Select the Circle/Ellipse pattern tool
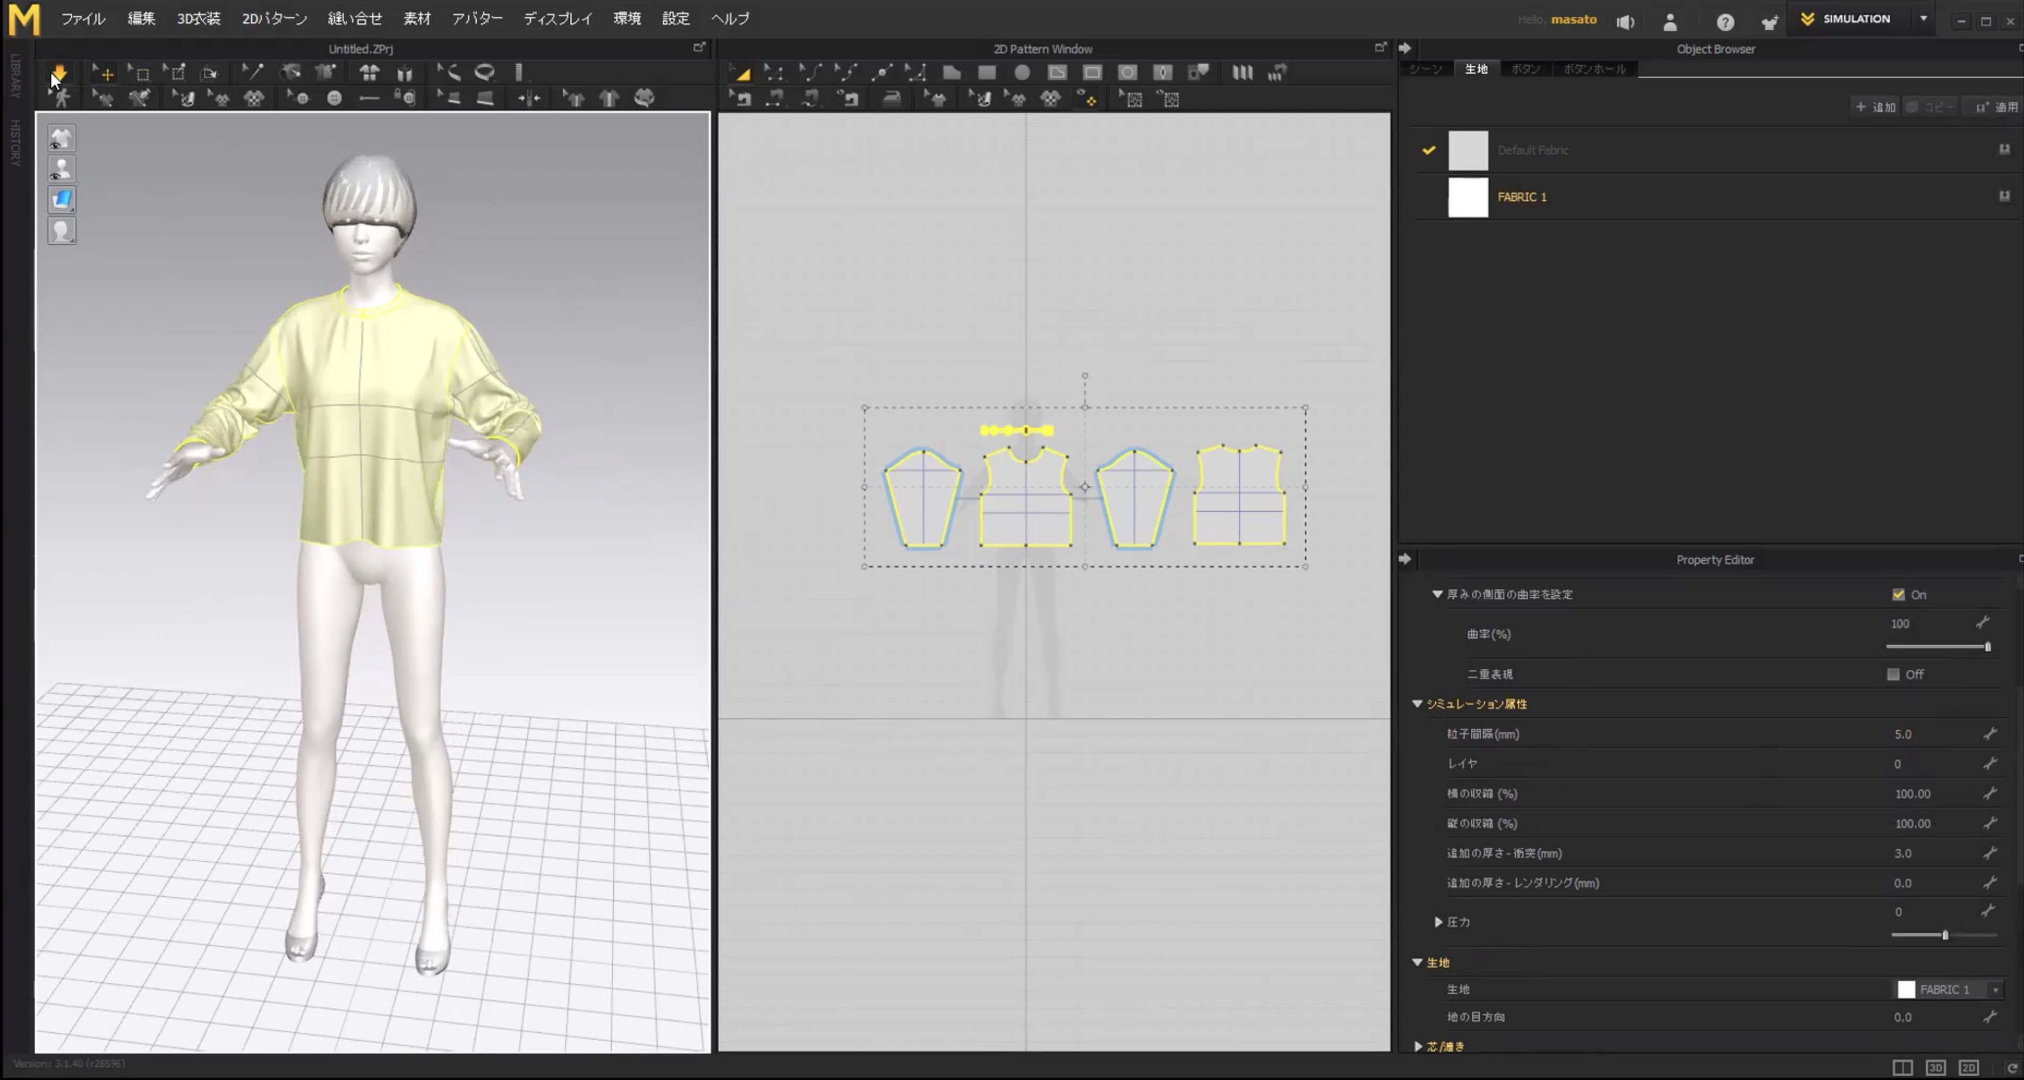Screen dimensions: 2024x1080 [x=1022, y=72]
